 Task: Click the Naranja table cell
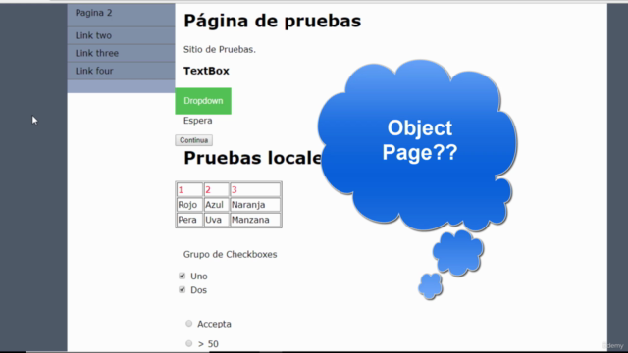coord(255,205)
